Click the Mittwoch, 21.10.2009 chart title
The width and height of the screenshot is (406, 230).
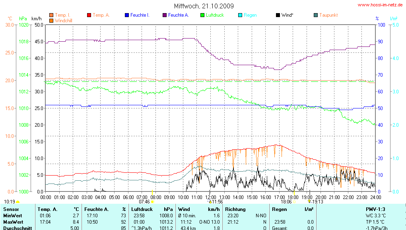coord(204,6)
